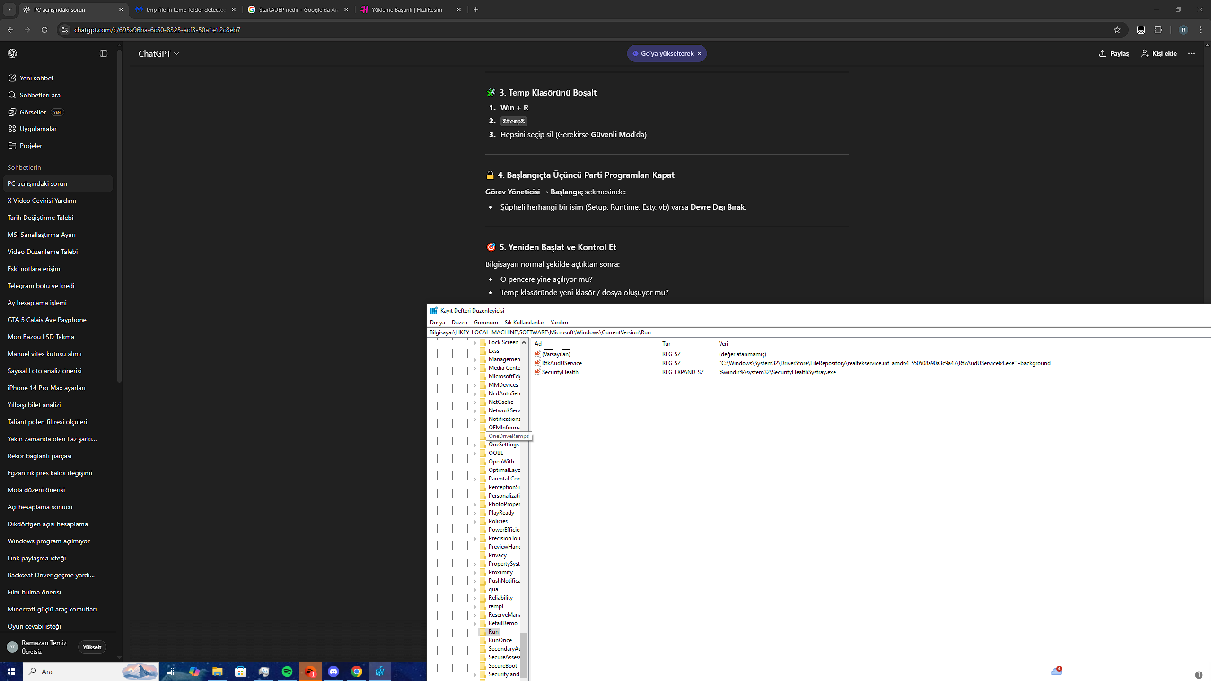Select the RunOnce registry key
1211x681 pixels.
500,640
